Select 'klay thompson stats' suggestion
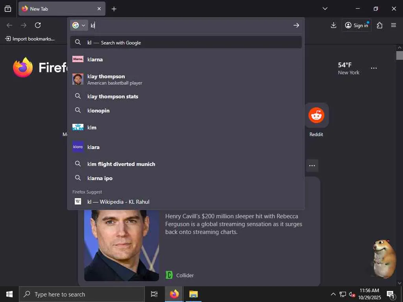The image size is (403, 302). 186,96
